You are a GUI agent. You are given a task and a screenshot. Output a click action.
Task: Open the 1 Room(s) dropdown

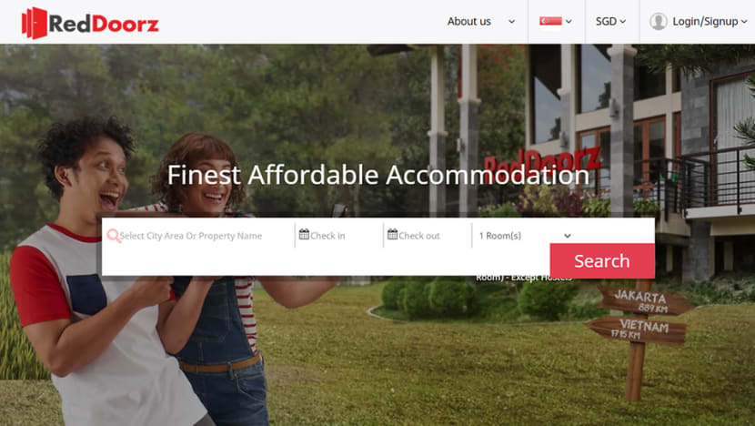point(525,236)
